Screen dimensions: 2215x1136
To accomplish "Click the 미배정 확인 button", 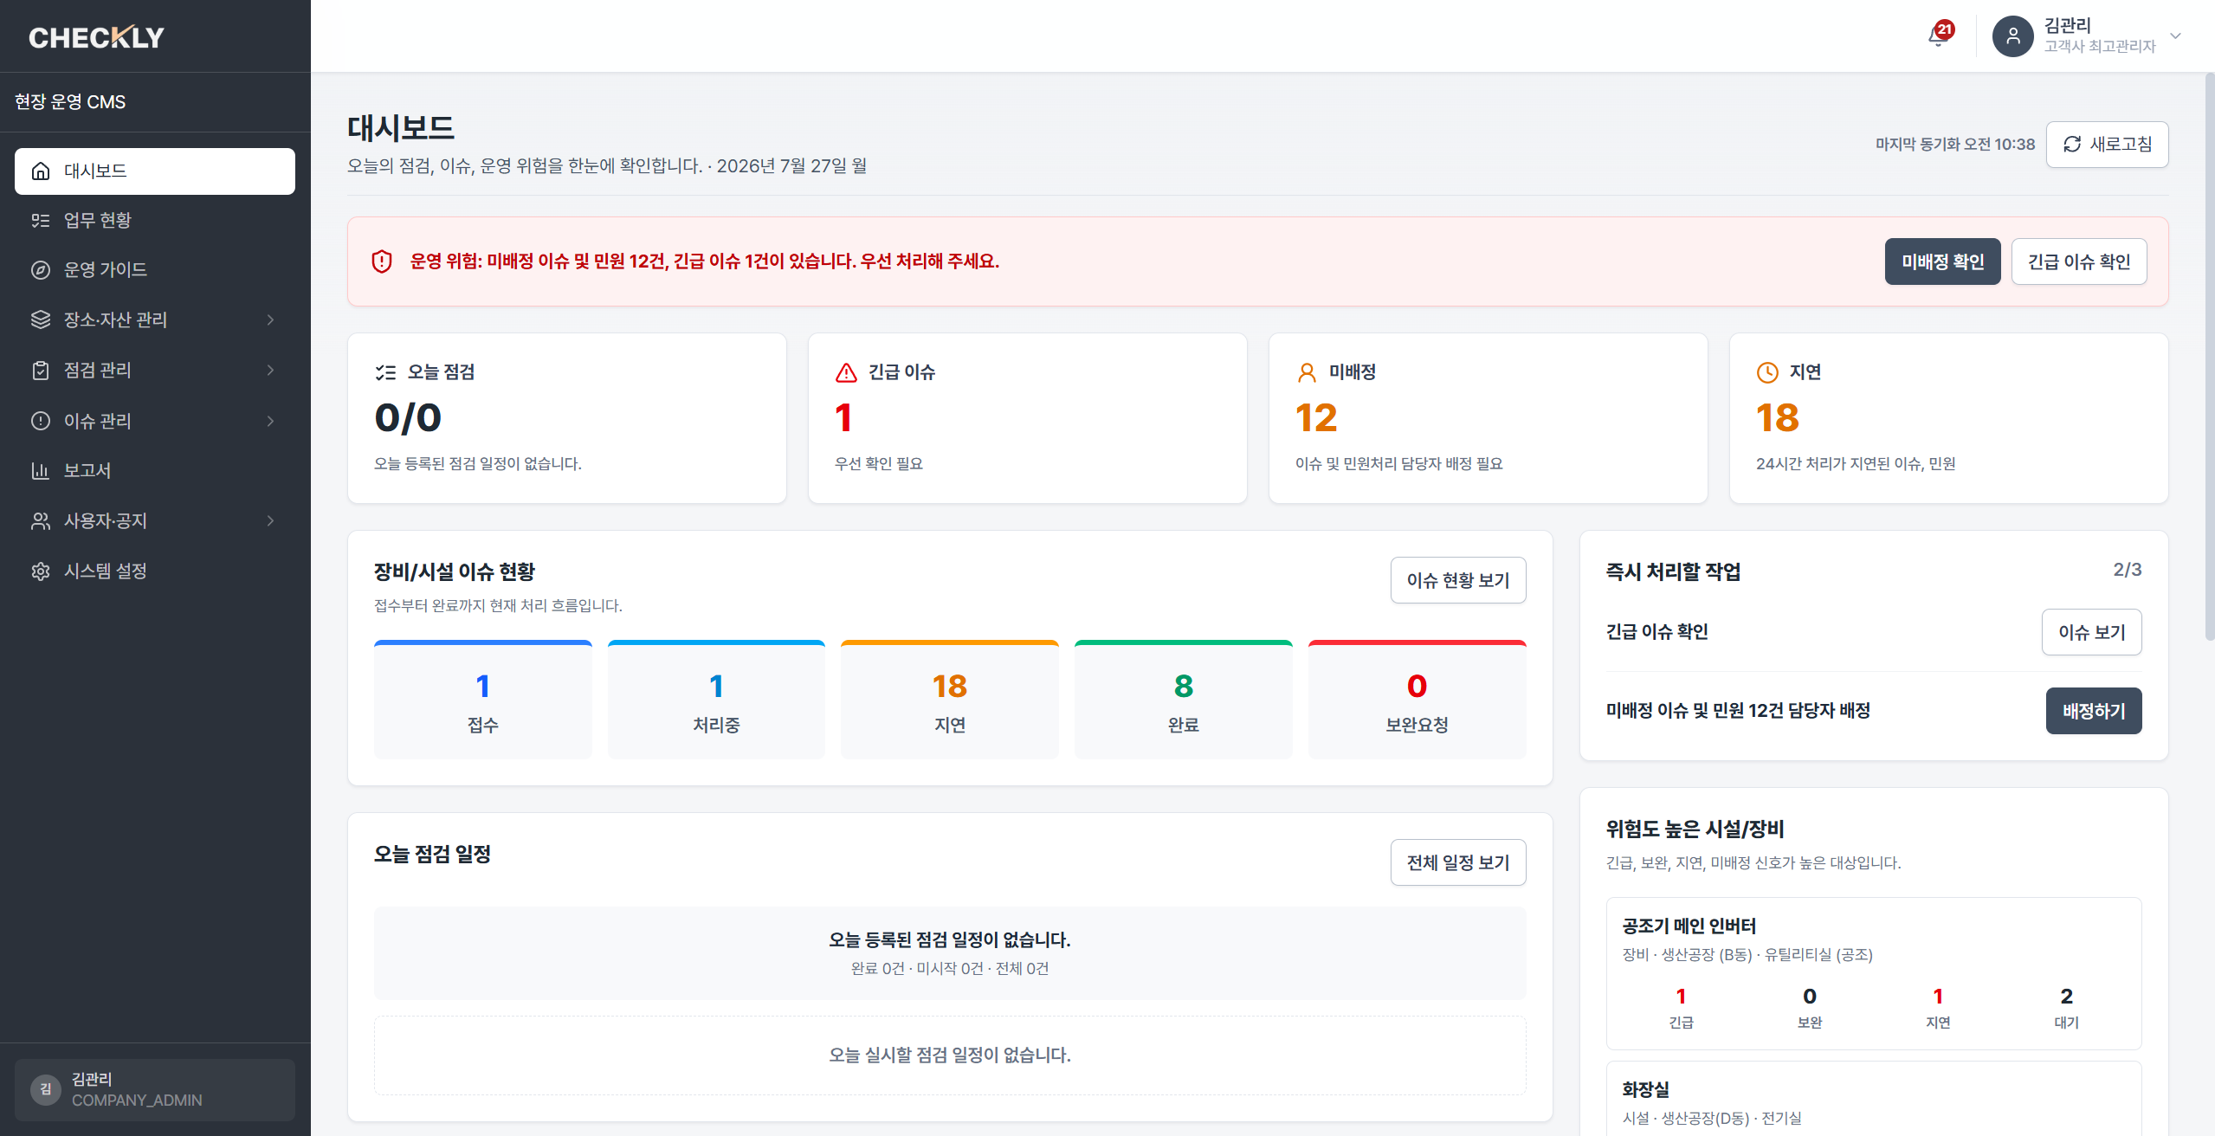I will pyautogui.click(x=1942, y=261).
